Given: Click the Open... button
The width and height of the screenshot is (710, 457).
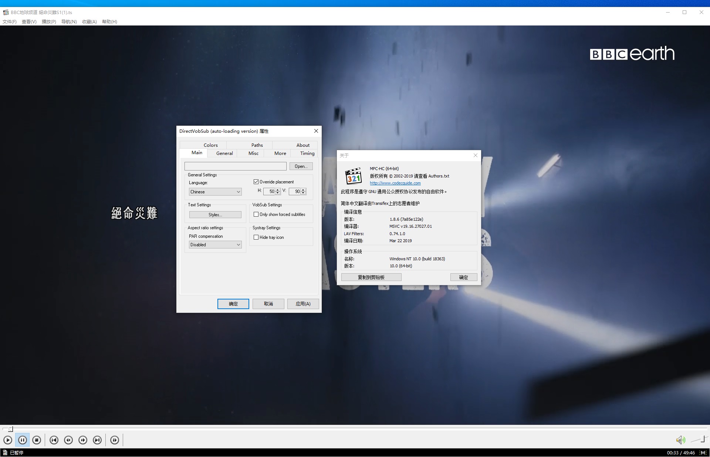Looking at the screenshot, I should (x=301, y=166).
